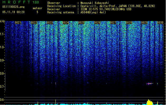The height and width of the screenshot is (105, 166).
Task: Click the meteor echo dot below 0023
Action: pyautogui.click(x=55, y=83)
